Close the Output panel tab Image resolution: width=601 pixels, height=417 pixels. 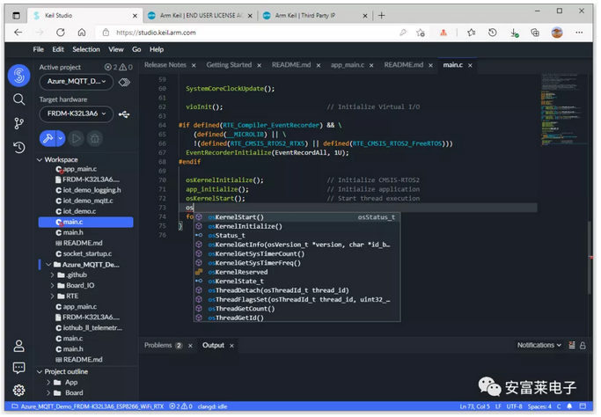[x=231, y=346]
